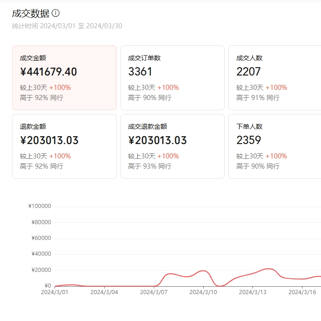This screenshot has width=321, height=321.
Task: Select the 成交订单数 metric card
Action: click(172, 77)
